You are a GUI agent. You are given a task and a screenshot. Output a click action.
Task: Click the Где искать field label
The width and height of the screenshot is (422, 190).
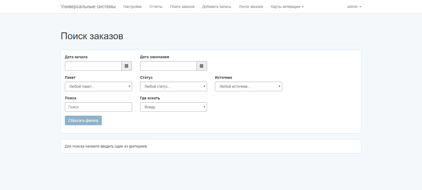point(150,98)
